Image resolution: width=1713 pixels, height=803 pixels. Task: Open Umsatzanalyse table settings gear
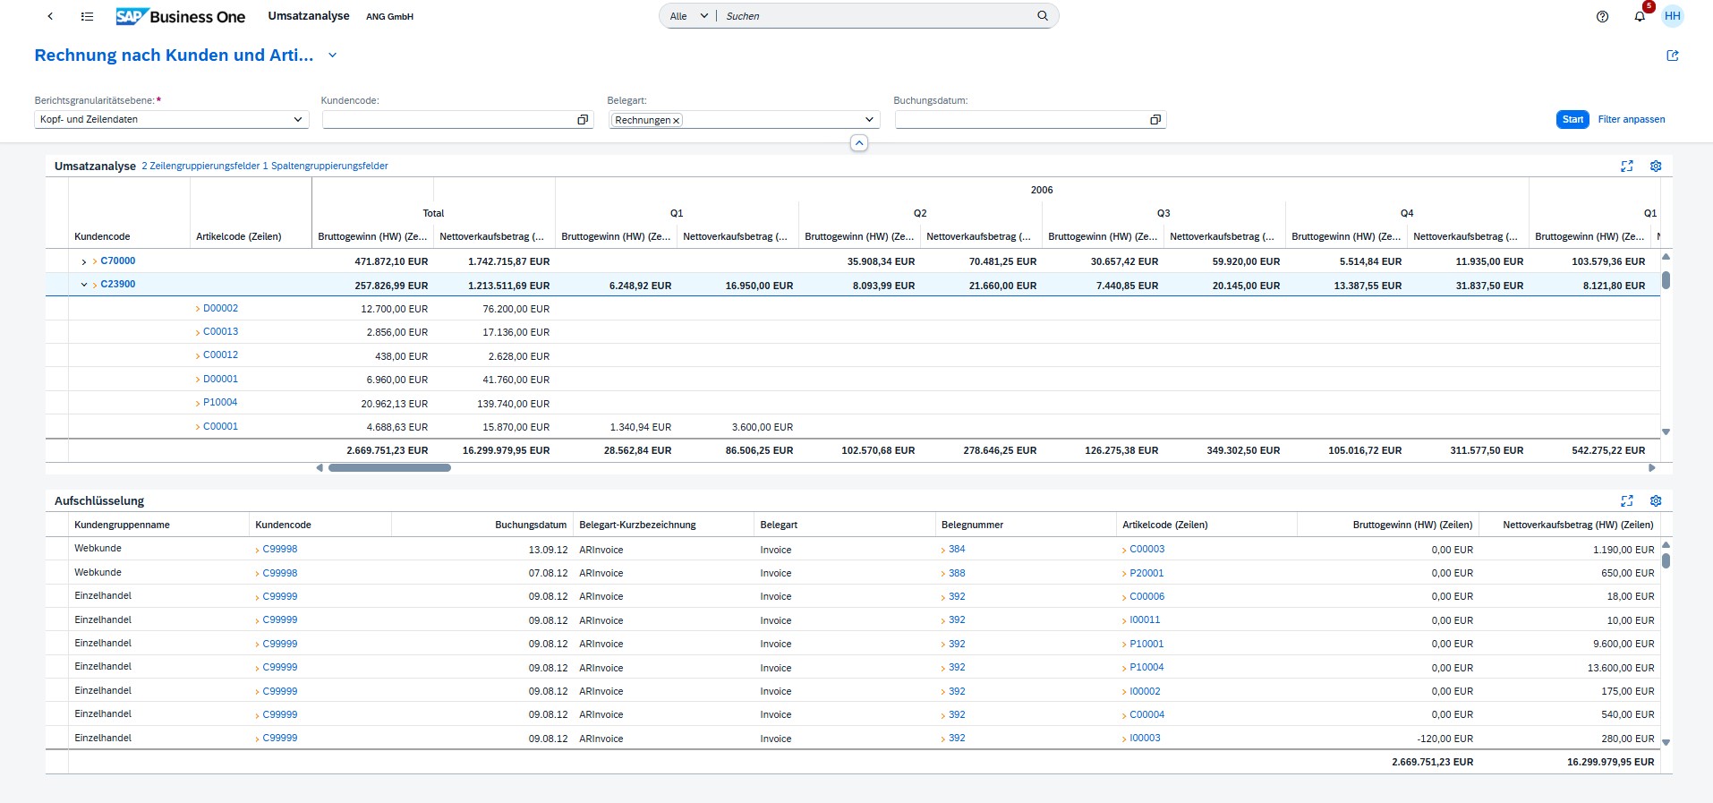pyautogui.click(x=1656, y=166)
